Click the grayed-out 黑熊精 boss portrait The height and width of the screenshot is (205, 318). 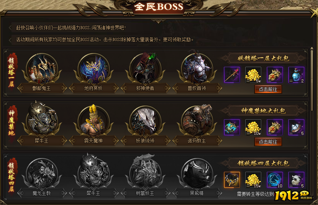click(x=197, y=174)
